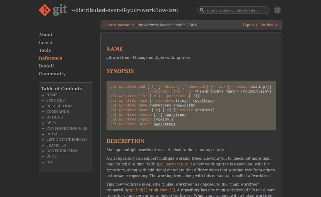
Task: Open Tools in the sidebar
Action: pyautogui.click(x=45, y=50)
